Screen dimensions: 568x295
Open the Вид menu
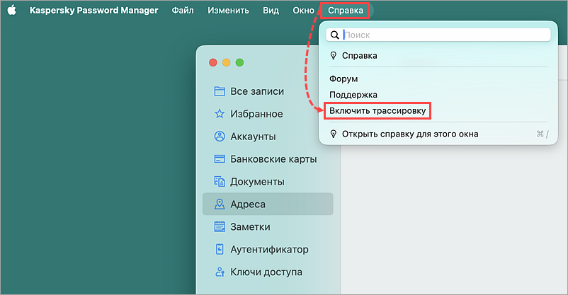point(271,11)
